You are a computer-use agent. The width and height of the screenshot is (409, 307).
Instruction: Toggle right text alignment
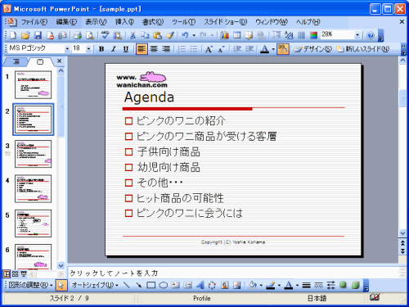click(166, 49)
